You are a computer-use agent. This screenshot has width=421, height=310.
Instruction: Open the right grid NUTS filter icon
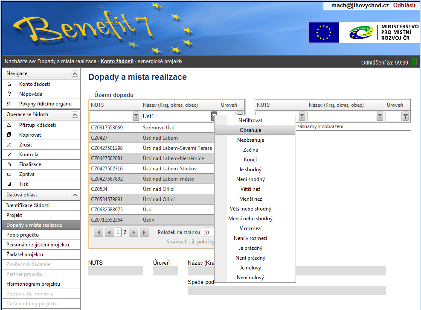(302, 117)
